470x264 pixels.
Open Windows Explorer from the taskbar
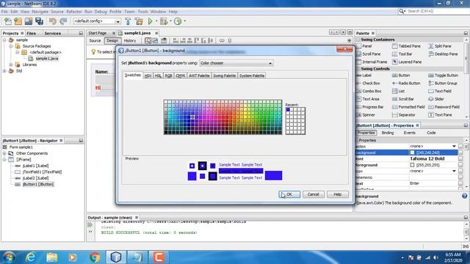coord(52,257)
